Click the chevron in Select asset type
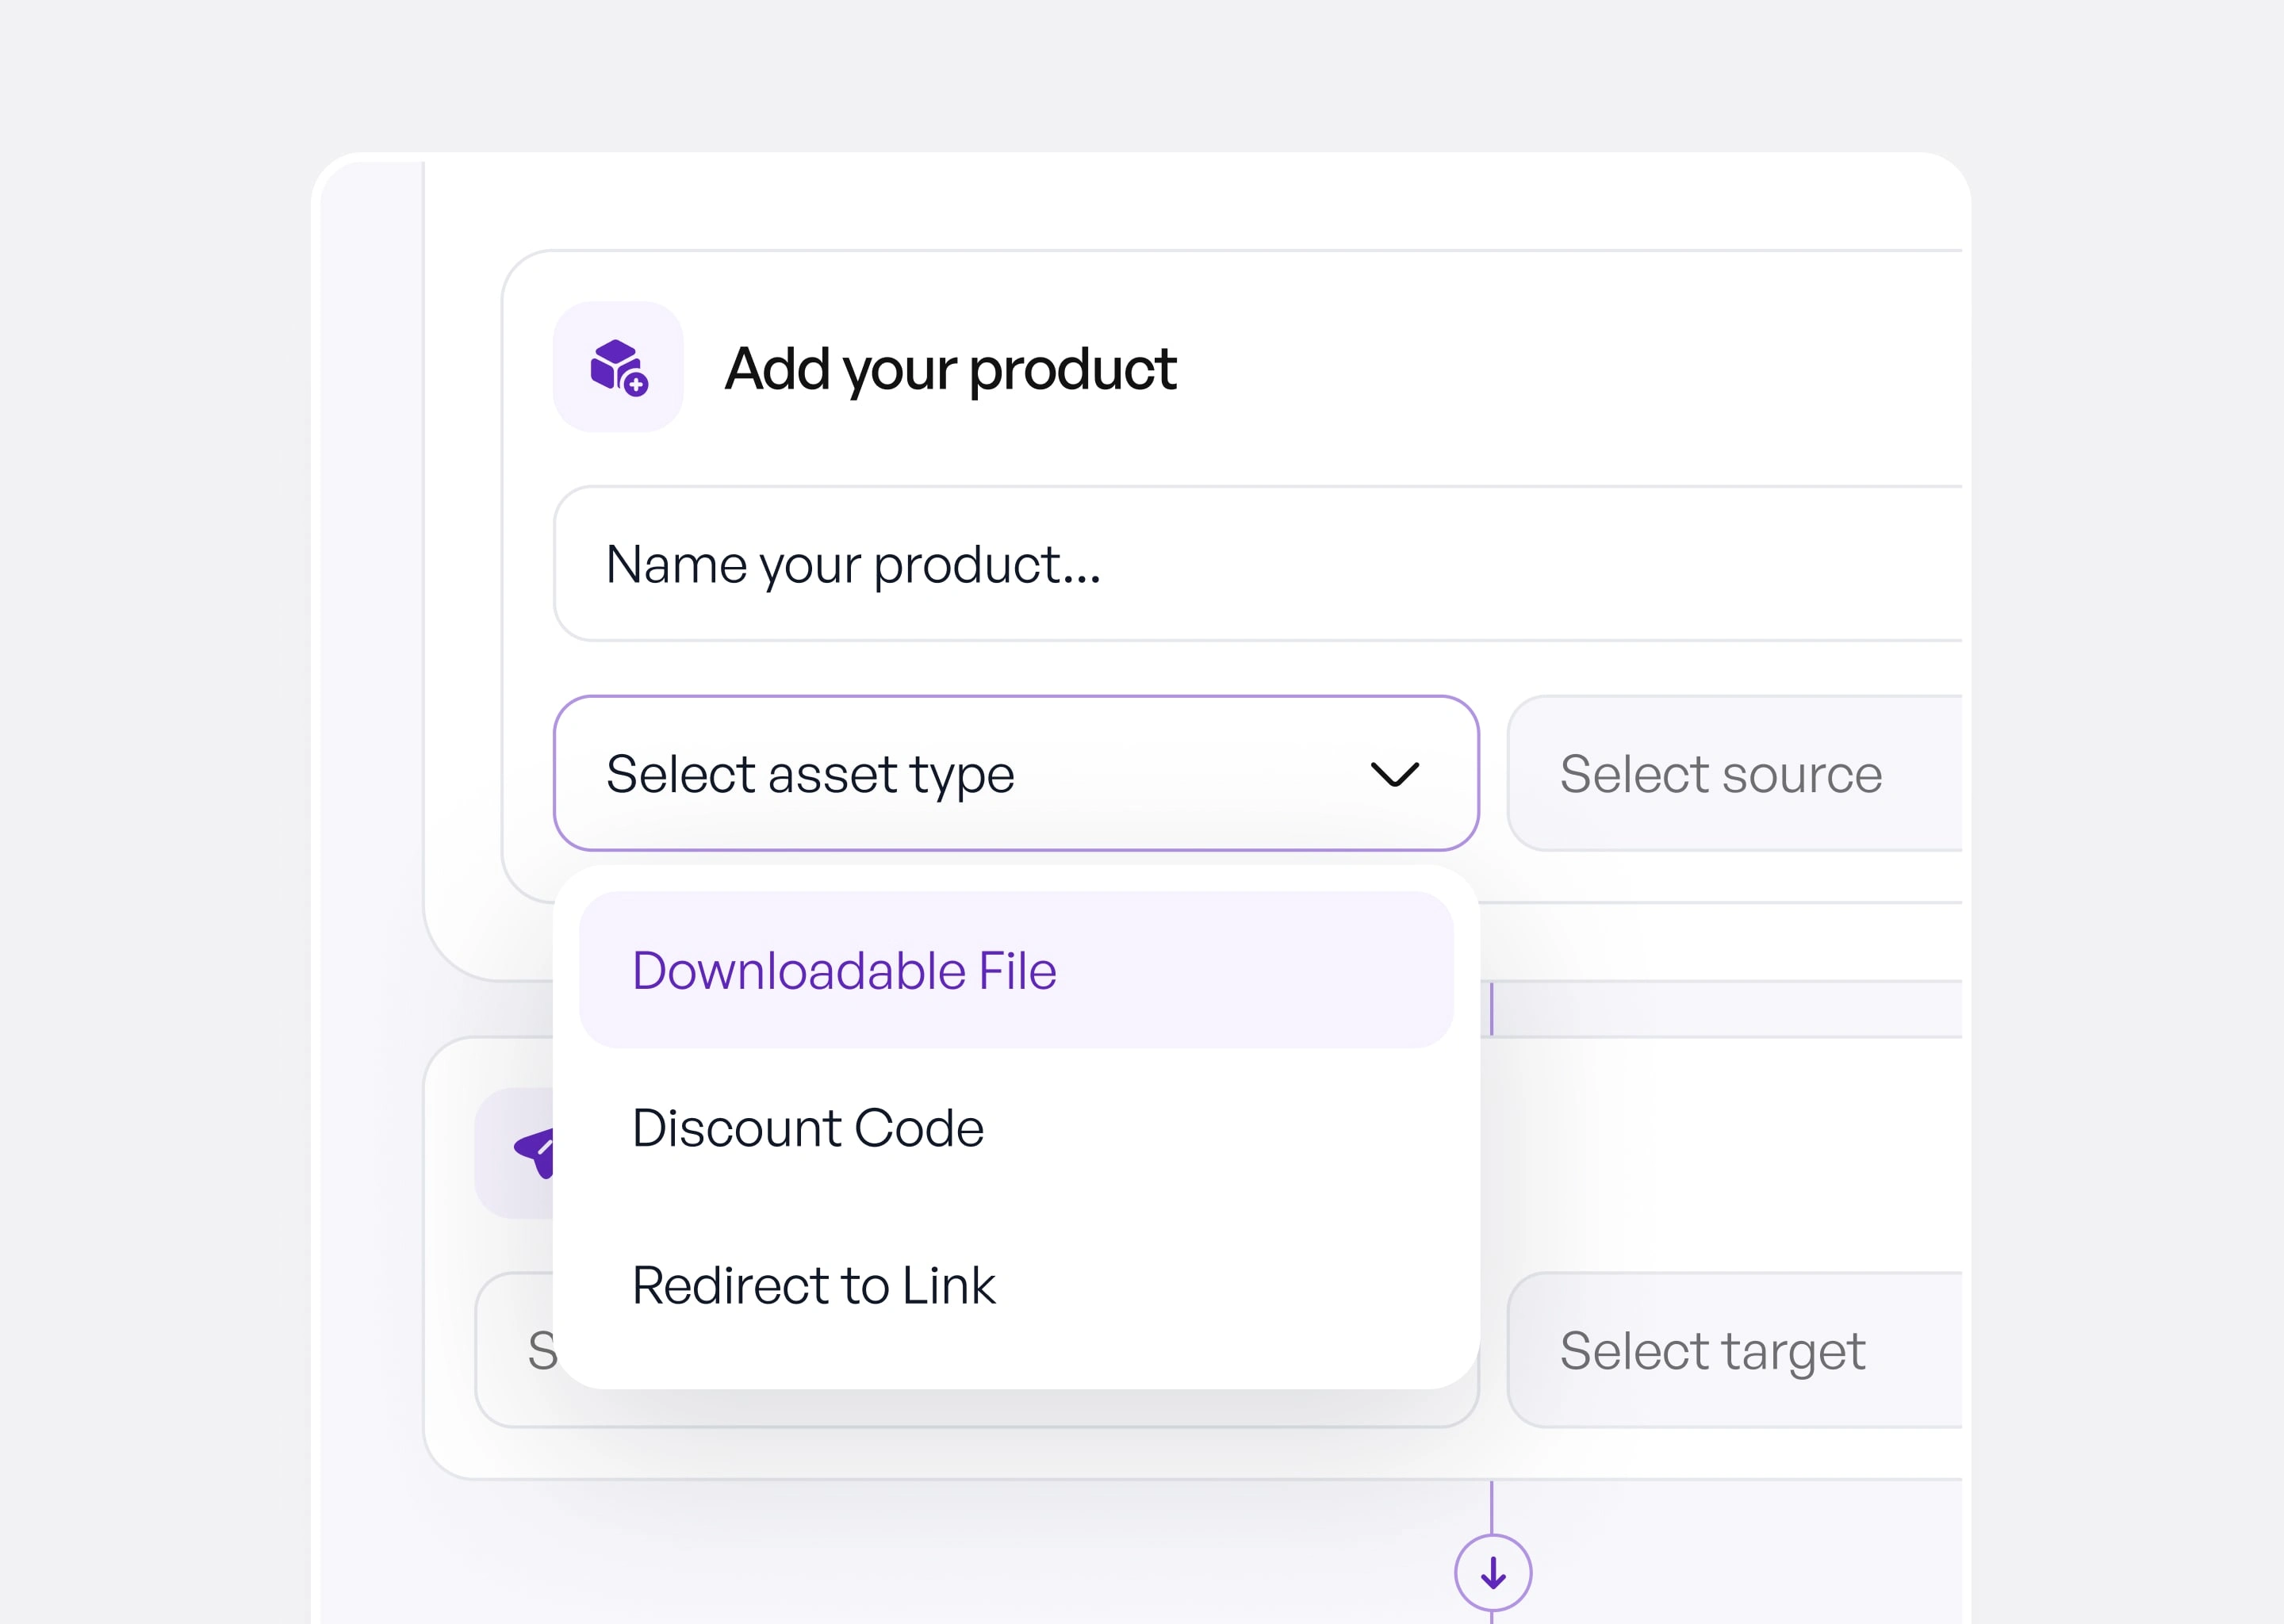The width and height of the screenshot is (2284, 1624). click(x=1394, y=774)
